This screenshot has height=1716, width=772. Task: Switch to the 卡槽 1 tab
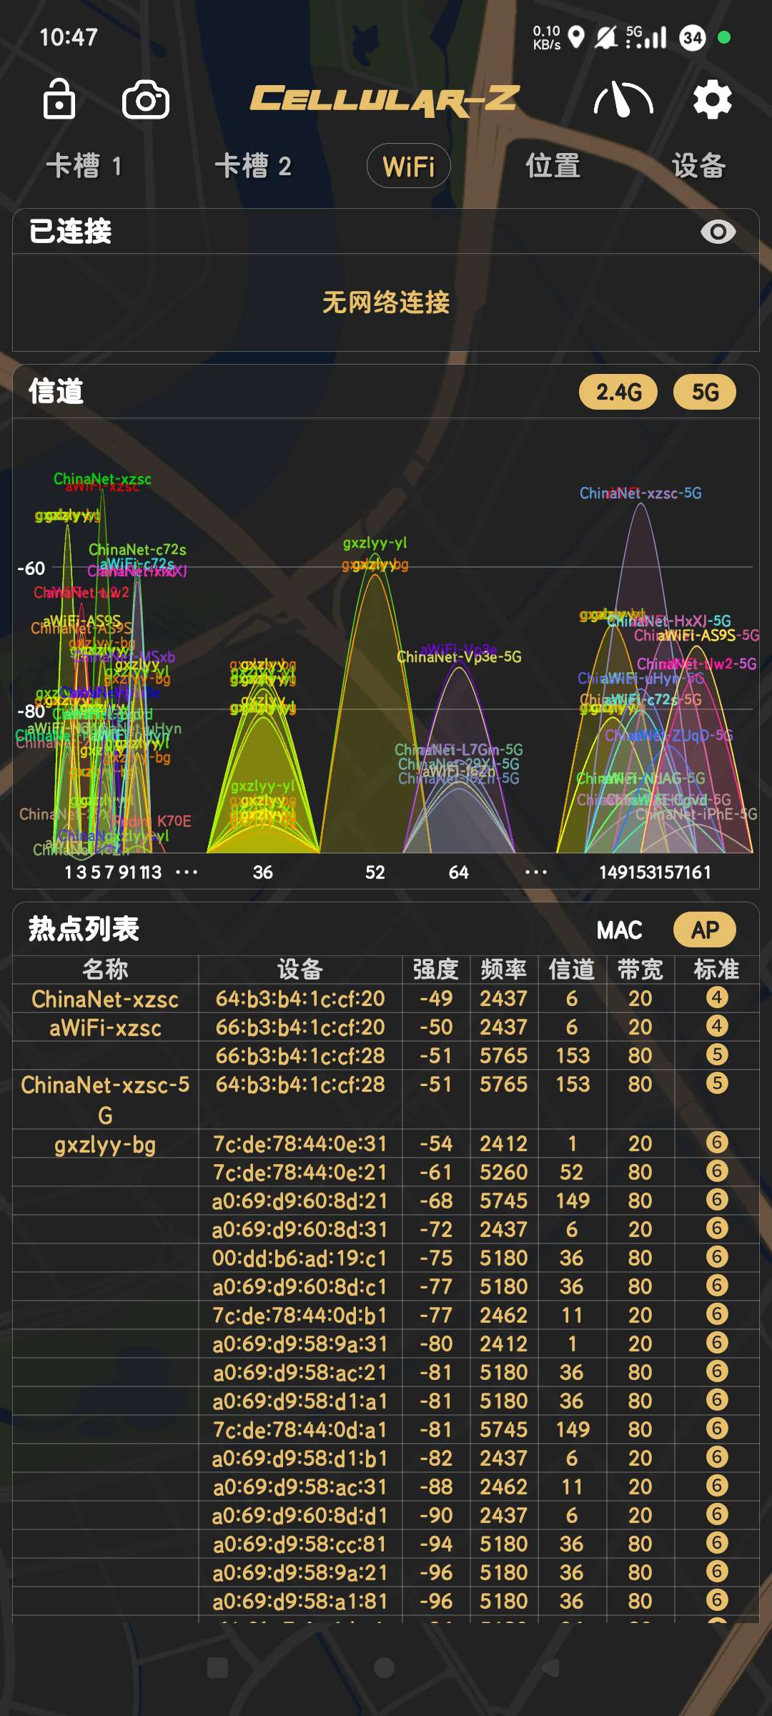(84, 166)
